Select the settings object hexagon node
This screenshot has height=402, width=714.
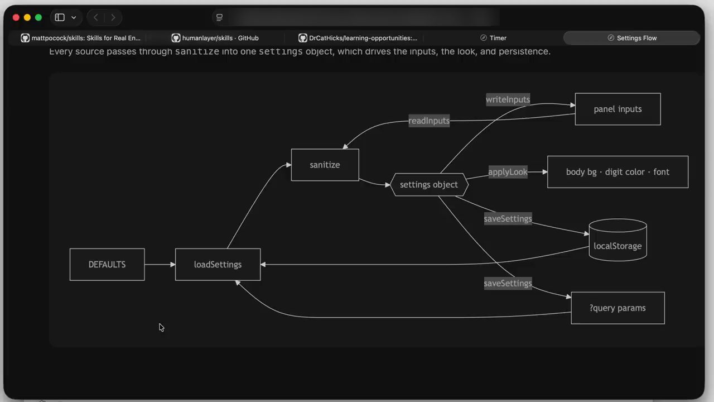pyautogui.click(x=429, y=185)
